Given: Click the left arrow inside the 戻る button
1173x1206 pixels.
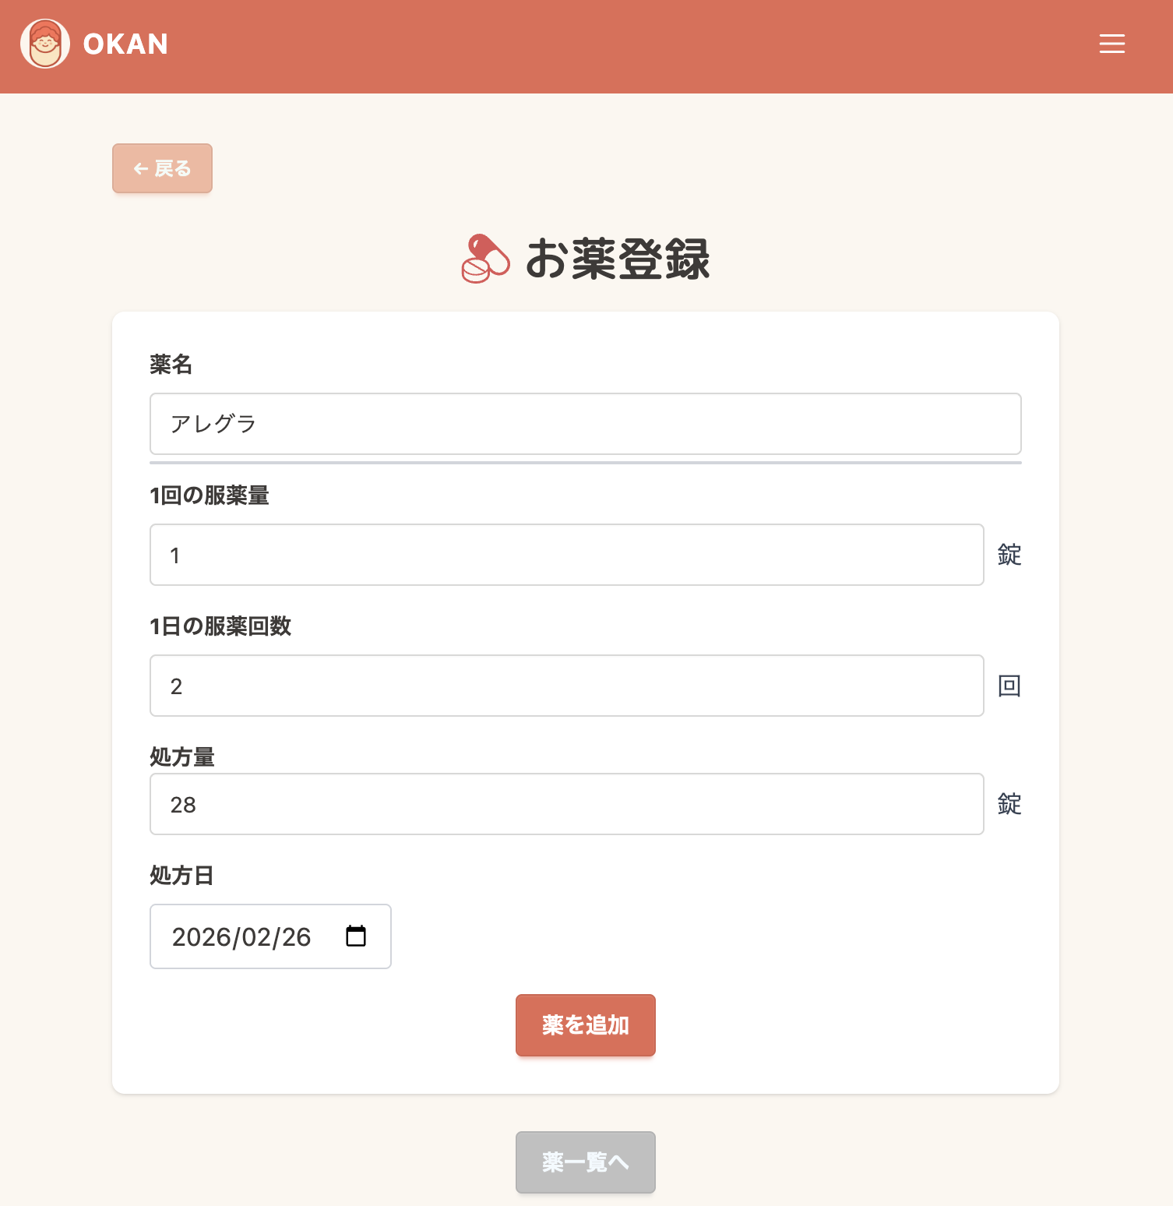Looking at the screenshot, I should [139, 167].
